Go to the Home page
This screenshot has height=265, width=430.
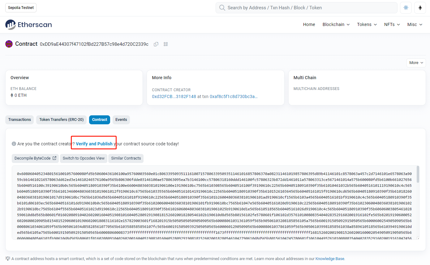pyautogui.click(x=309, y=24)
